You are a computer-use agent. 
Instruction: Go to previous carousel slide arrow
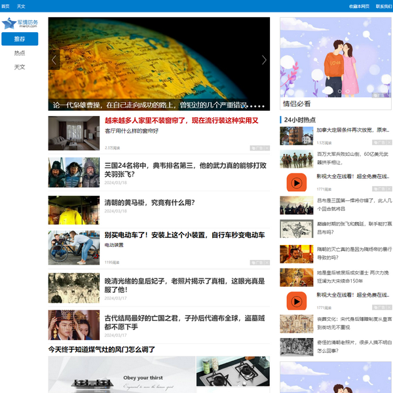54,60
